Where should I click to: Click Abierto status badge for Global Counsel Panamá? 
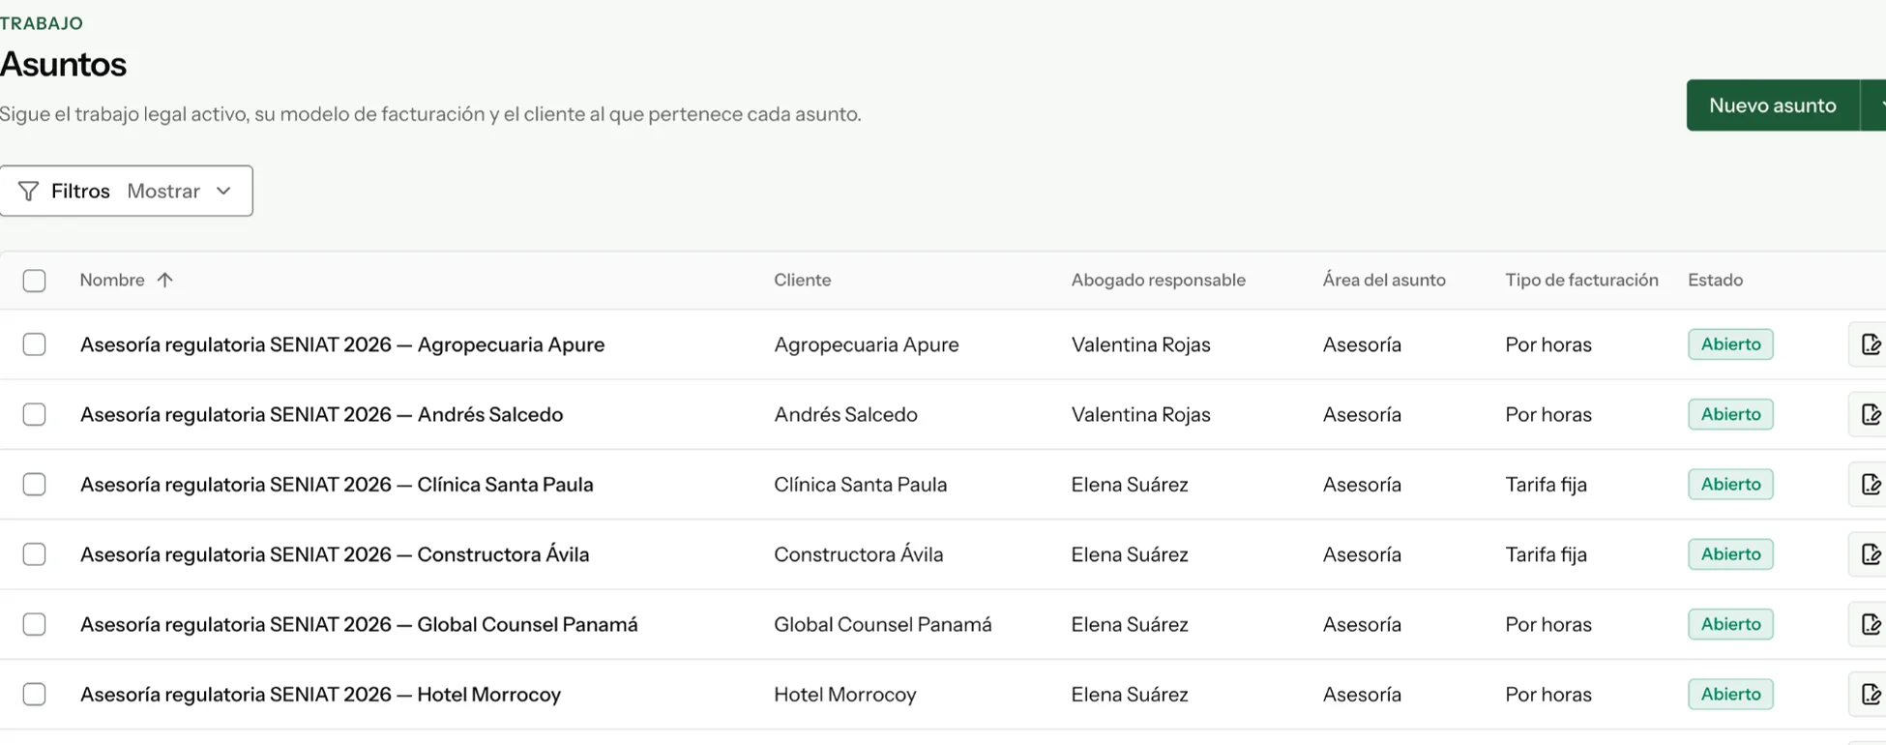[x=1730, y=624]
